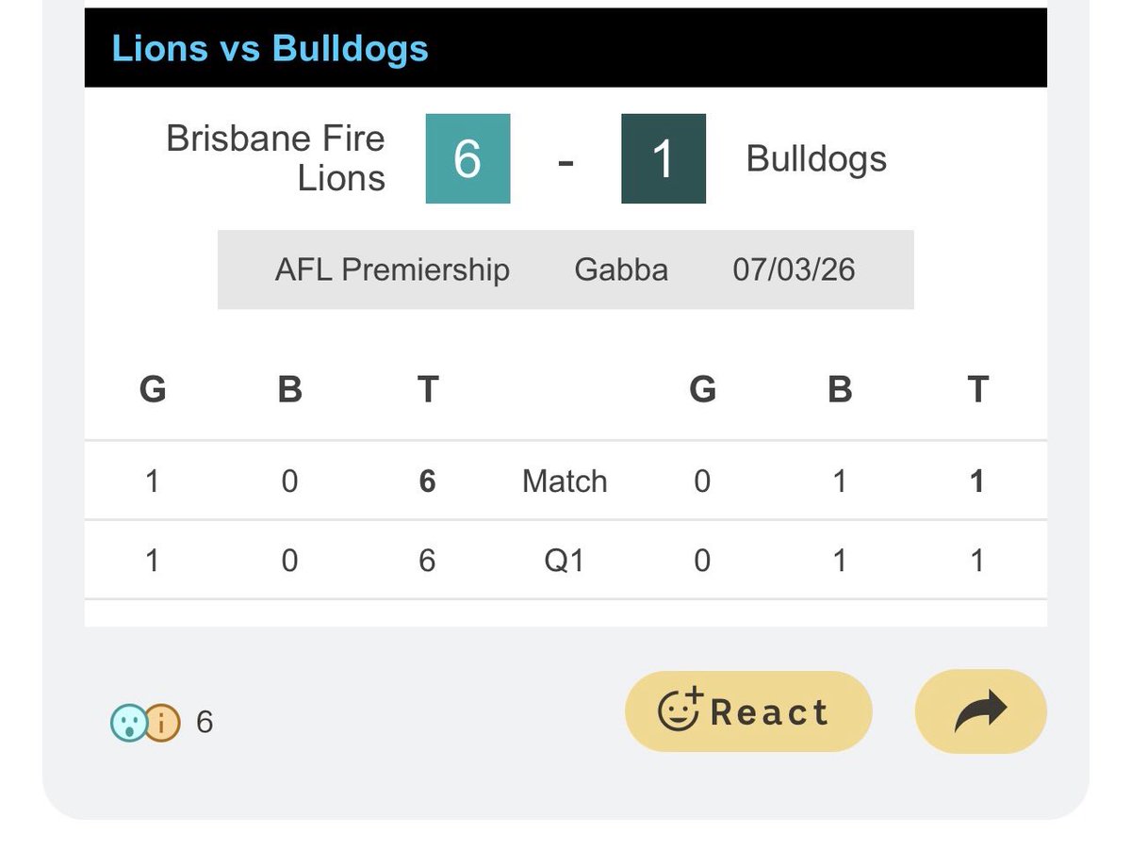The height and width of the screenshot is (849, 1131).
Task: Open the React emoji picker
Action: click(748, 711)
